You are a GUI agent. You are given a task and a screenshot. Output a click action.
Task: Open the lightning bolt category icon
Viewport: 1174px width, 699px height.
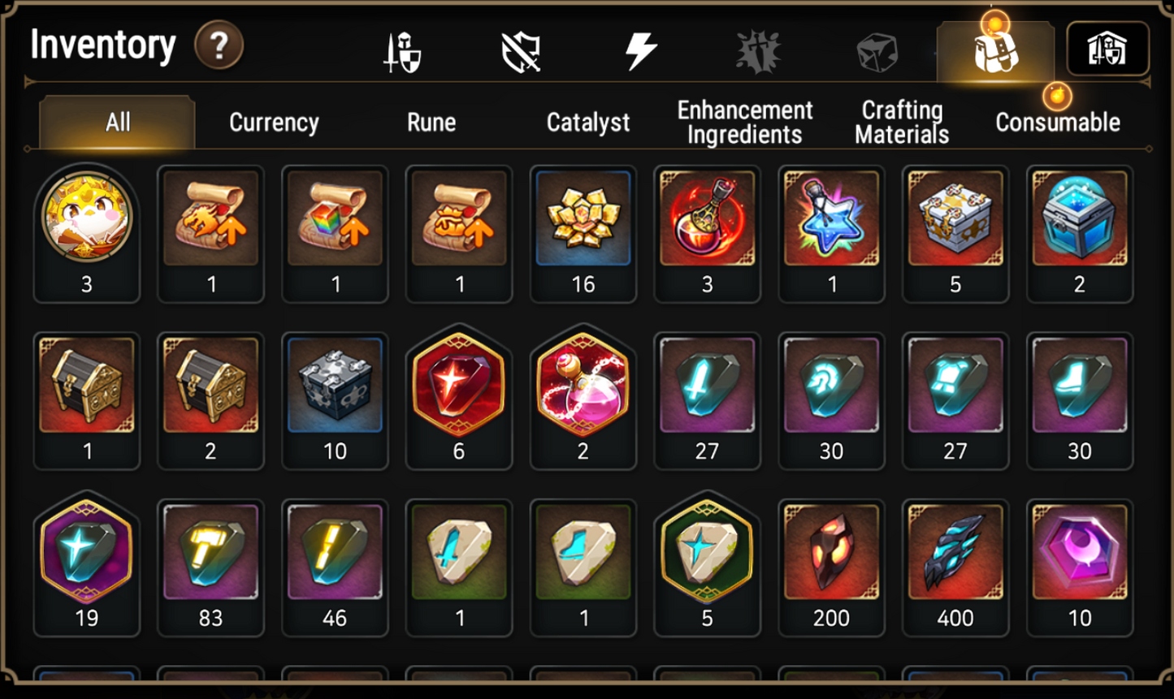640,51
